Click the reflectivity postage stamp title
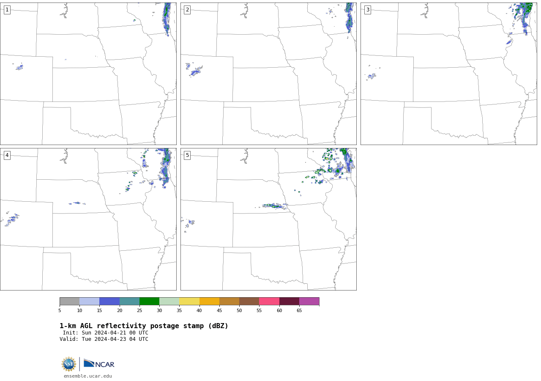The image size is (541, 381). [144, 326]
